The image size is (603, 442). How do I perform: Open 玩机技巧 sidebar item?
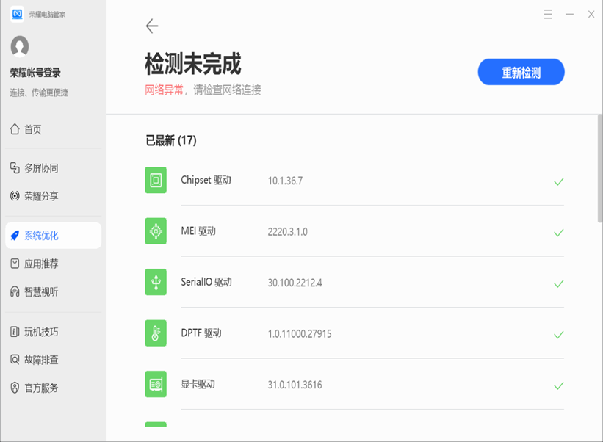click(40, 332)
